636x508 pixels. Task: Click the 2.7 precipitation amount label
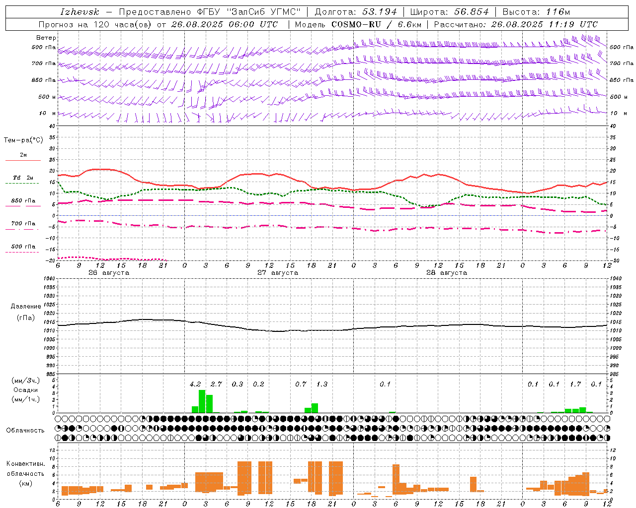216,384
